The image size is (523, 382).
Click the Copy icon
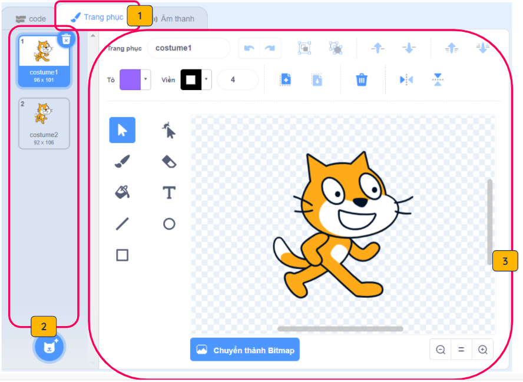(286, 79)
